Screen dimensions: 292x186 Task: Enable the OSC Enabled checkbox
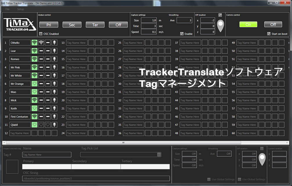(41, 34)
